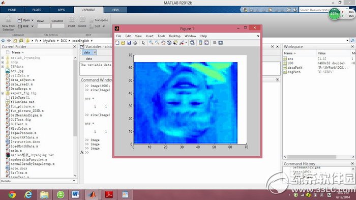
Task: Expand the export_fig.zip node
Action: pos(3,93)
